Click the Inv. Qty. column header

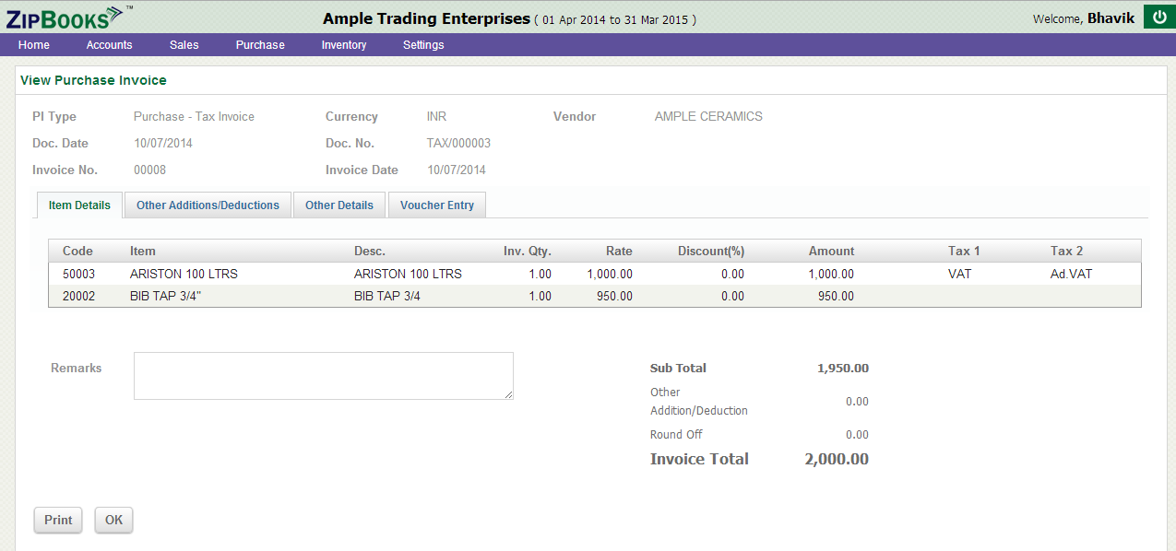point(528,251)
